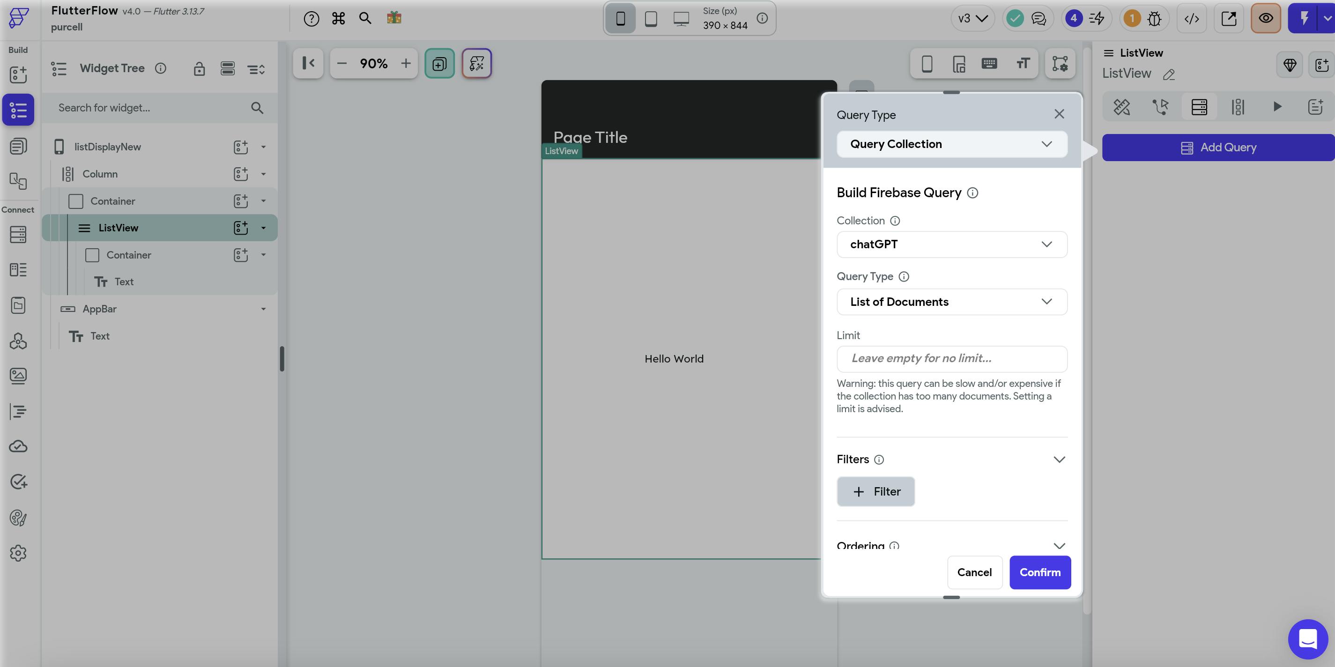Open the Firestore database icon in left sidebar
The image size is (1335, 667).
point(18,234)
